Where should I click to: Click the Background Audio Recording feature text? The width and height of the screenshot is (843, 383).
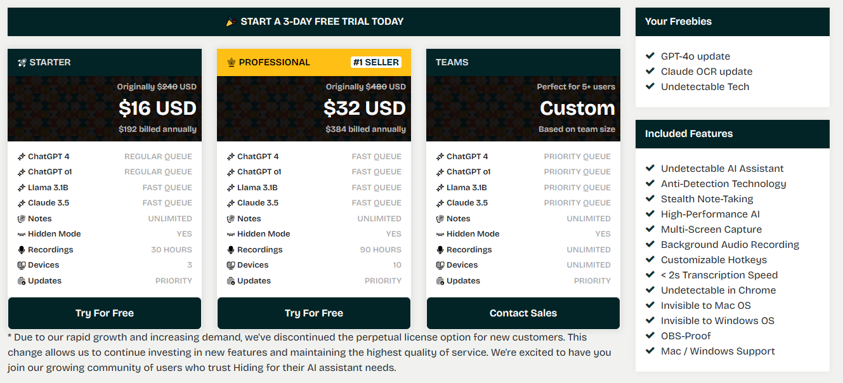coord(730,244)
